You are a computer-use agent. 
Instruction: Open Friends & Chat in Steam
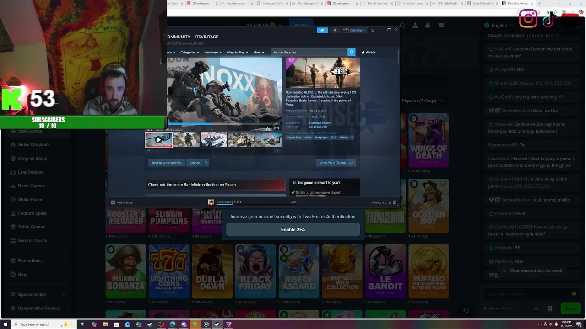point(384,202)
